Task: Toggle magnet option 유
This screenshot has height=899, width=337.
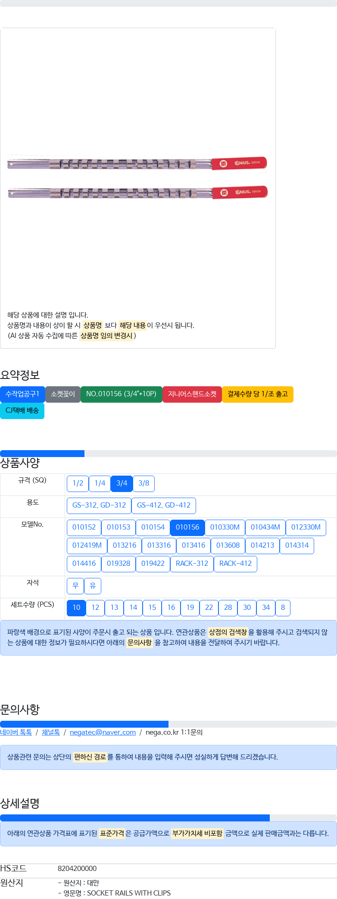Action: coord(93,586)
